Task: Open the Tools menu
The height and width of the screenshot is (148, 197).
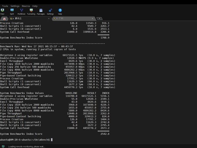Action: 5,6
